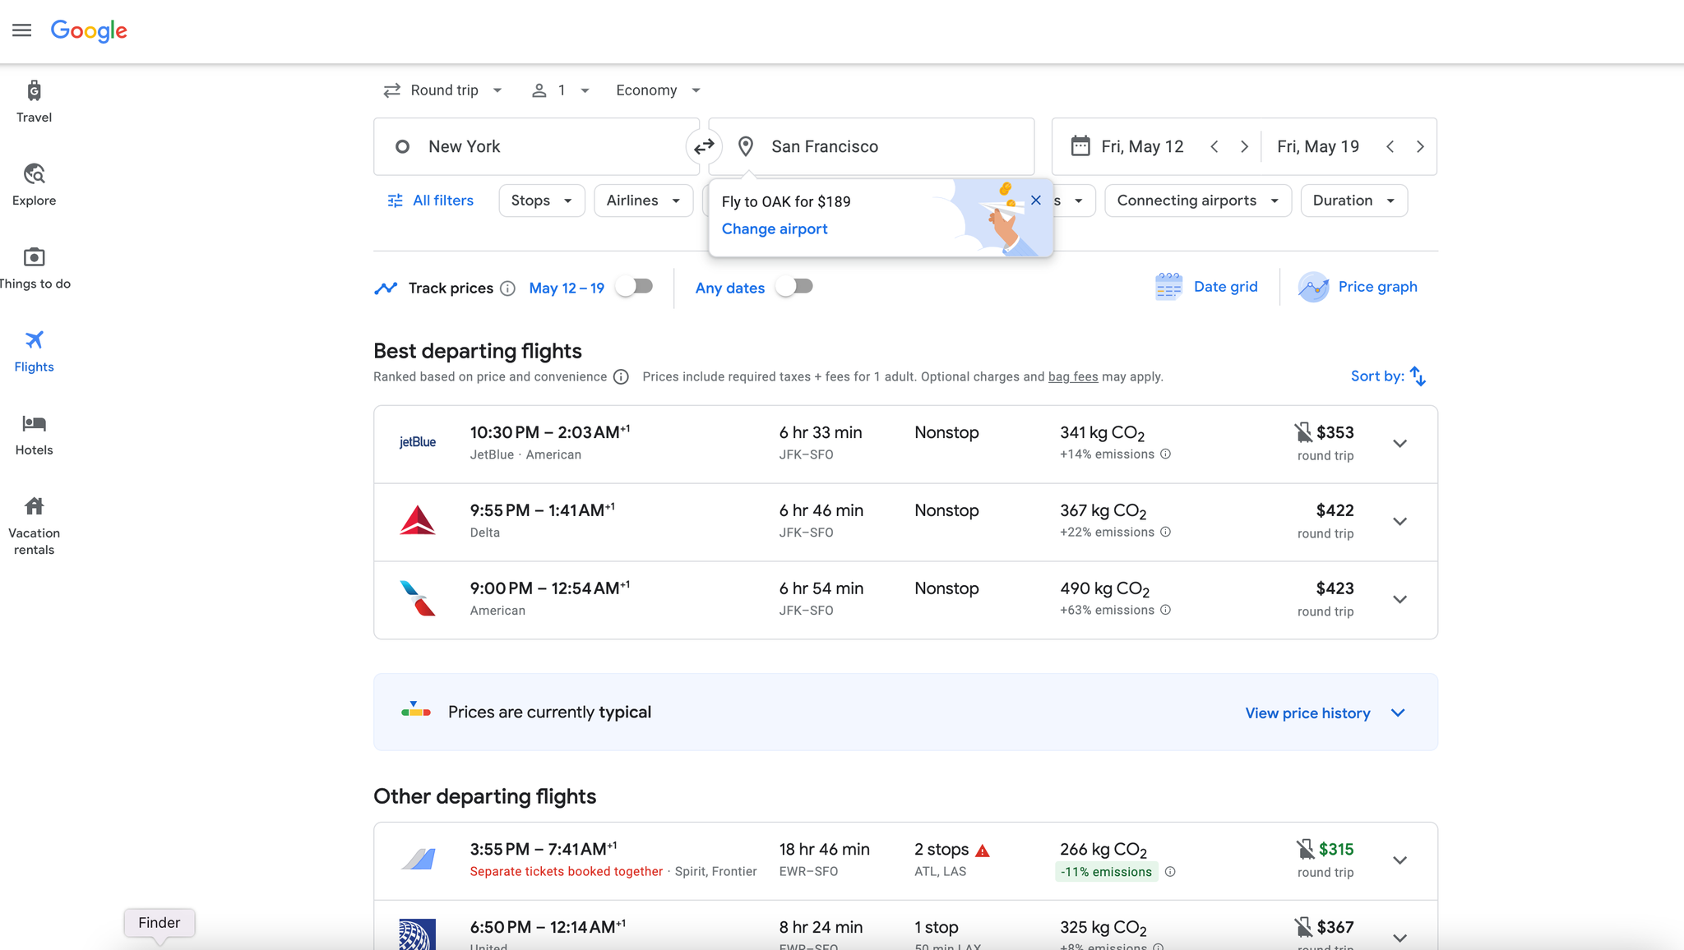Viewport: 1684px width, 950px height.
Task: Select Vacation rentals in the sidebar
Action: click(x=34, y=523)
